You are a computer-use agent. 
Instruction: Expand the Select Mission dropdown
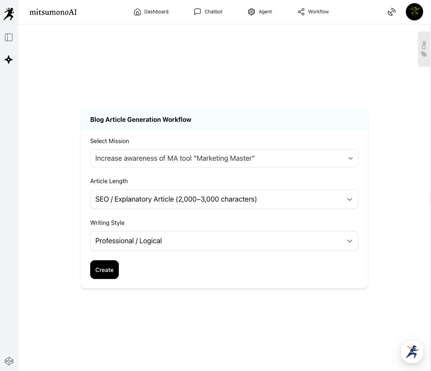[224, 158]
